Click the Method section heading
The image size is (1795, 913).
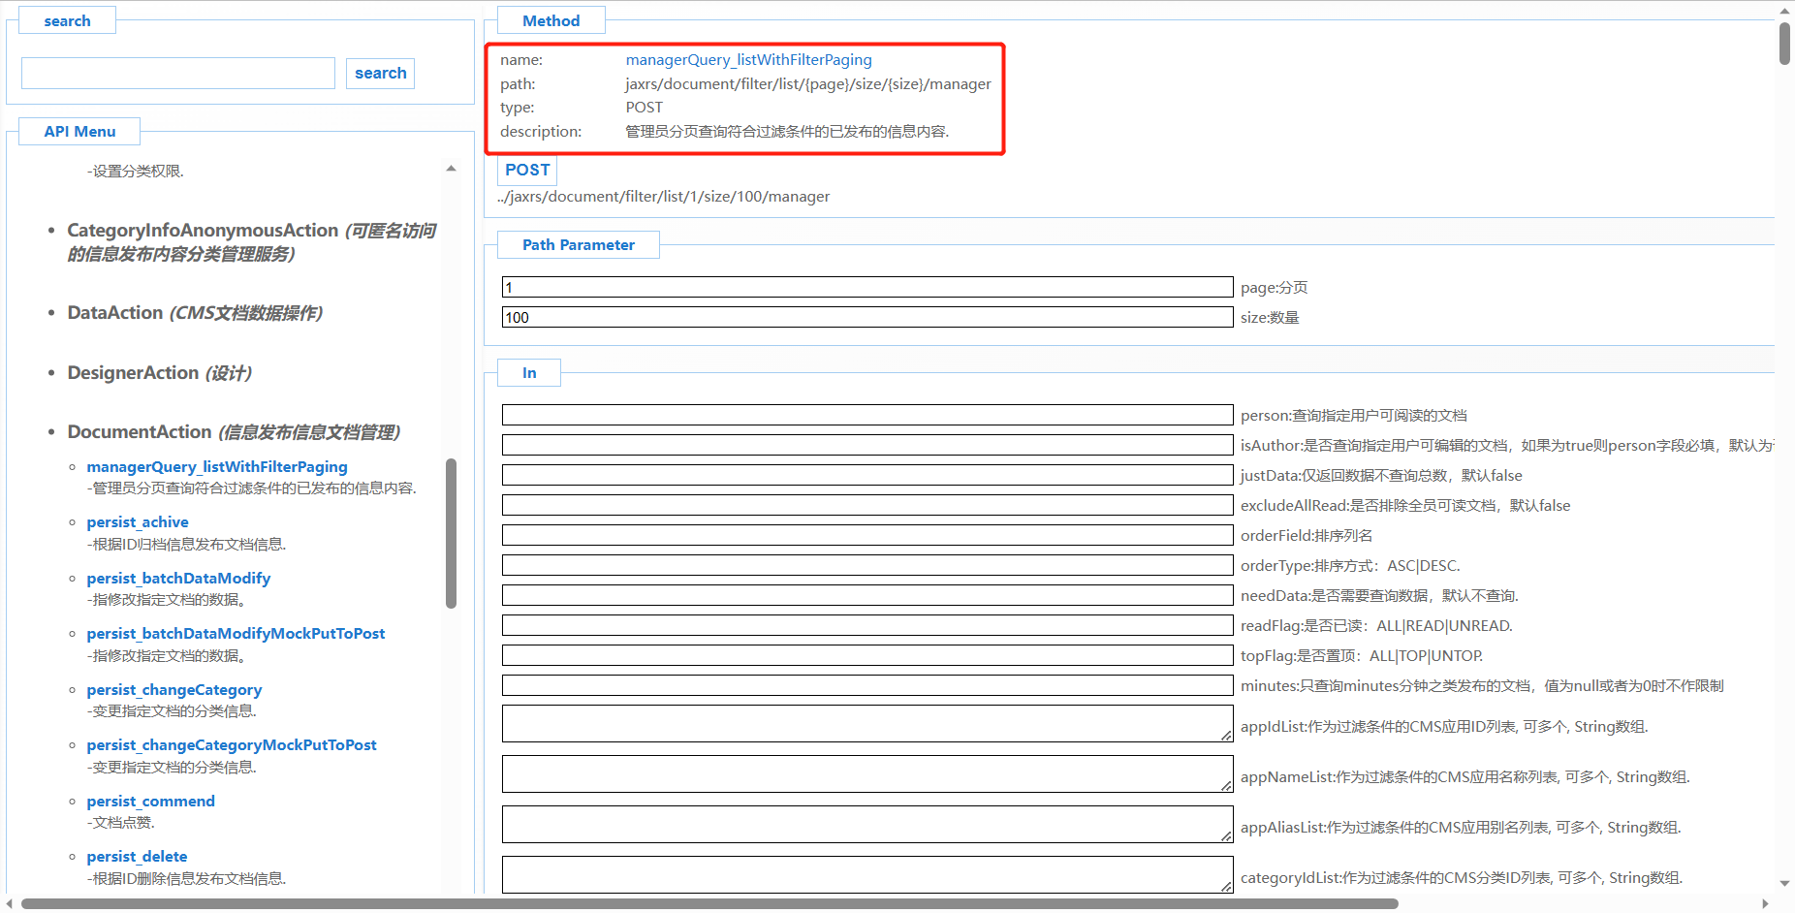point(551,20)
